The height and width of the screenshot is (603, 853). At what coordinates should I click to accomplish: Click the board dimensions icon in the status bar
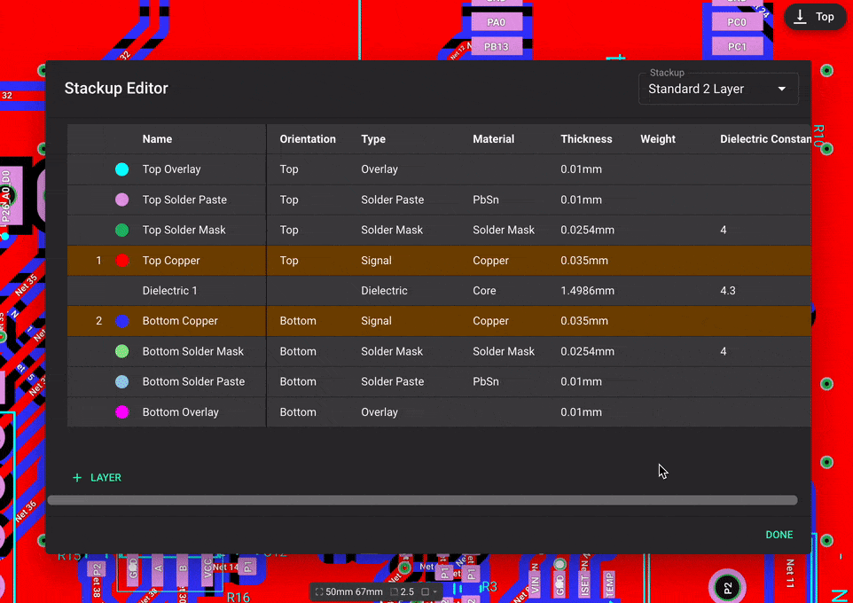pyautogui.click(x=319, y=591)
